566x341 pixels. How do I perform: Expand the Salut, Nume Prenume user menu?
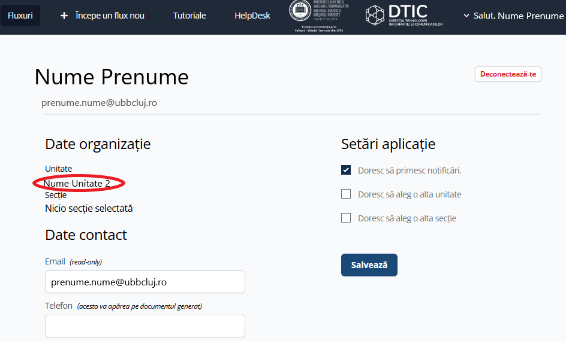click(513, 16)
